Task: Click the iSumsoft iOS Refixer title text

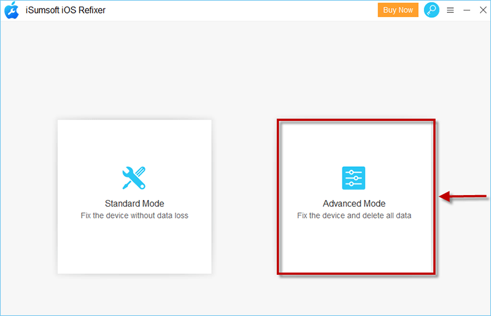Action: (x=66, y=10)
